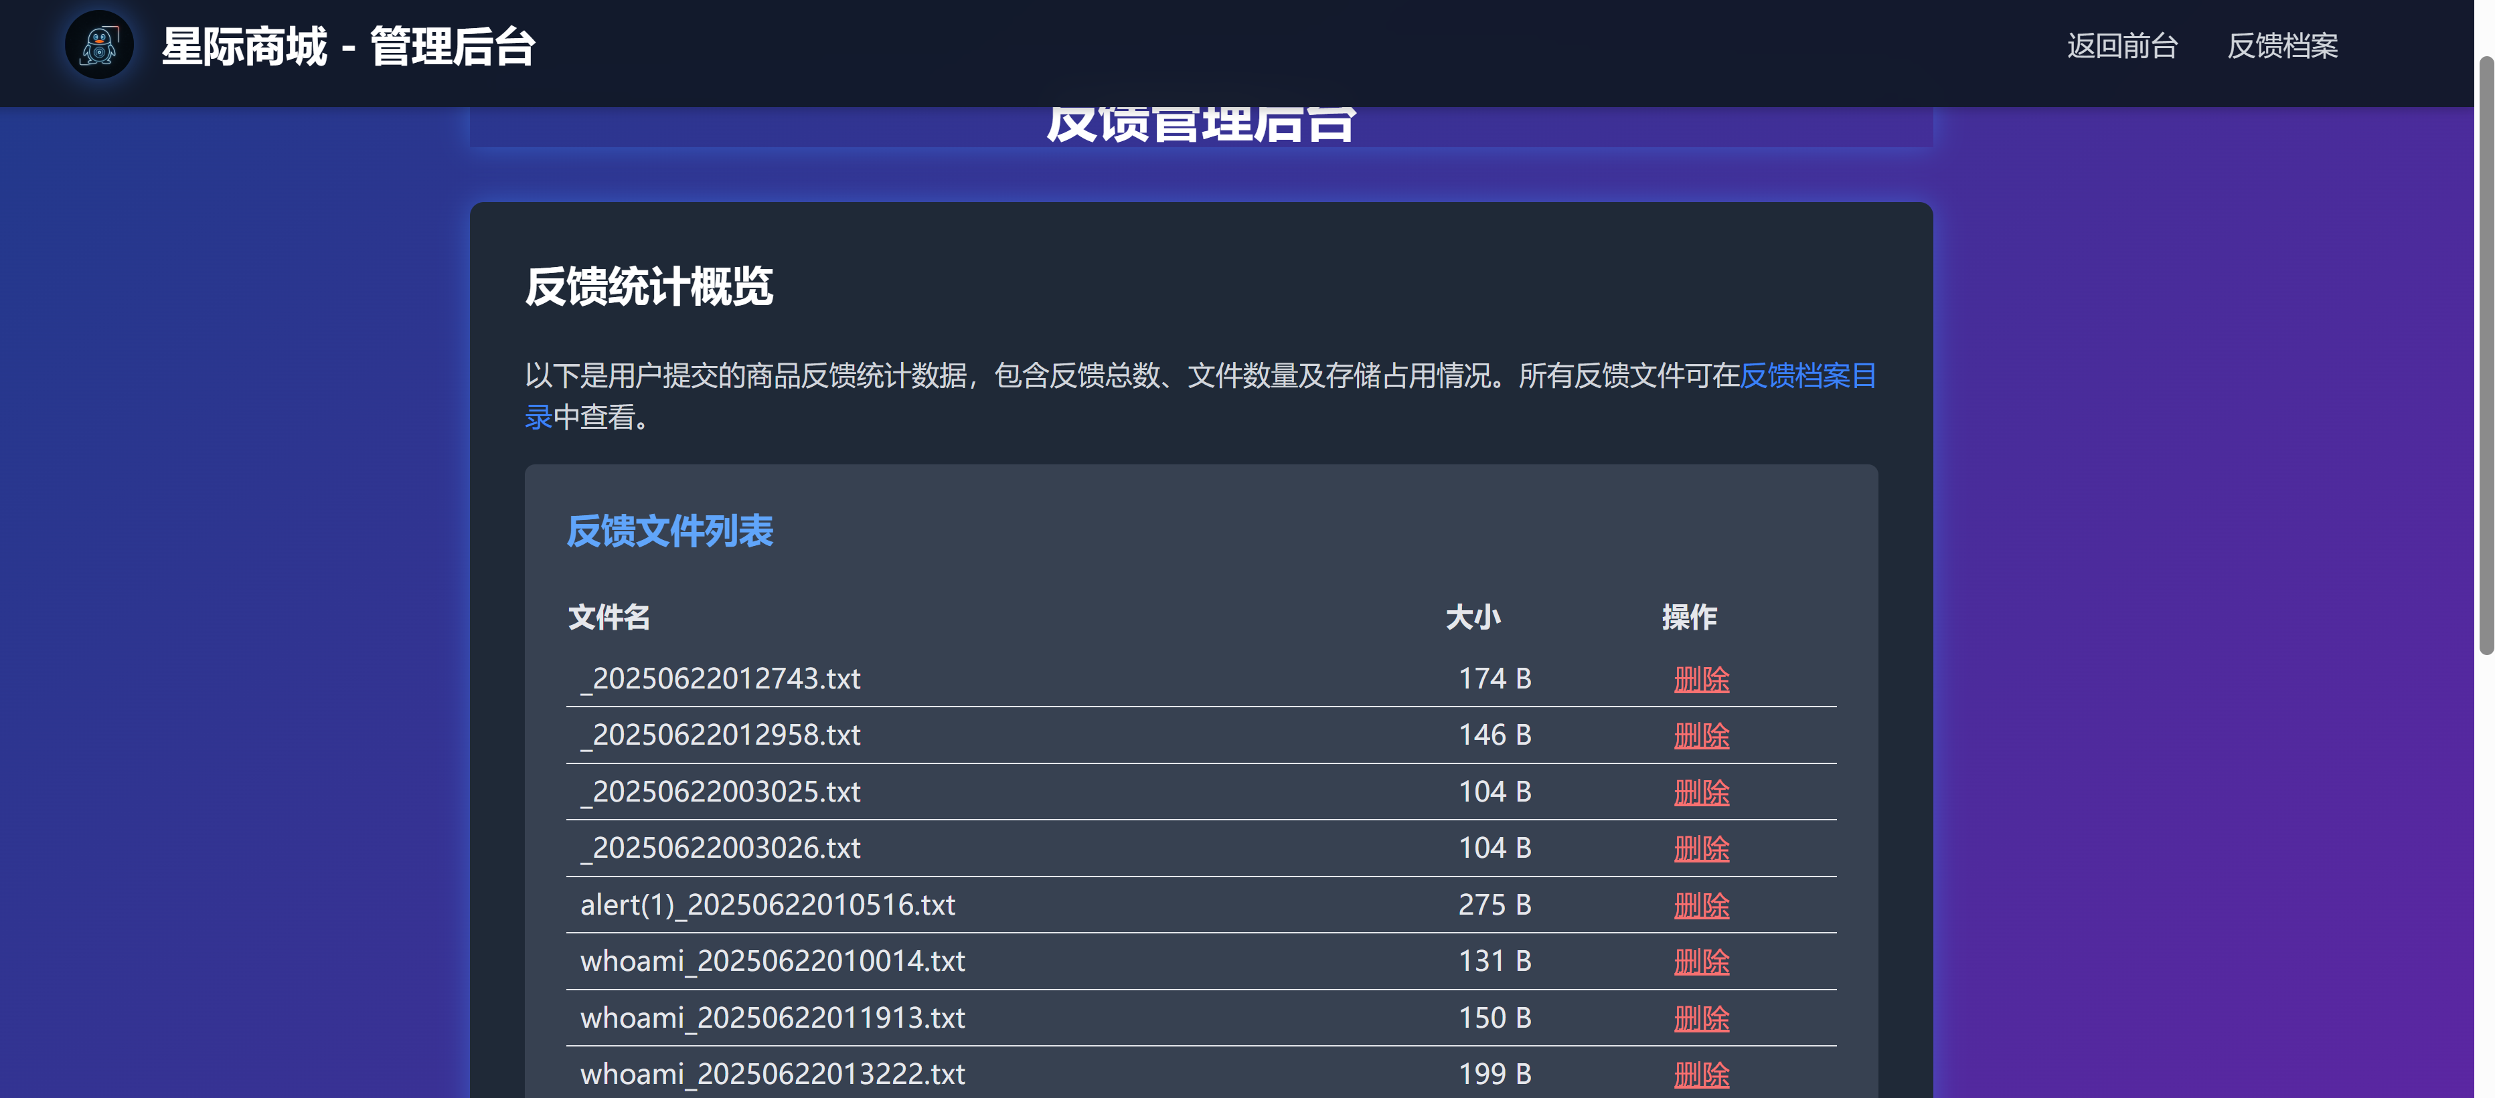Open the 返回前台 nav link

tap(2122, 45)
